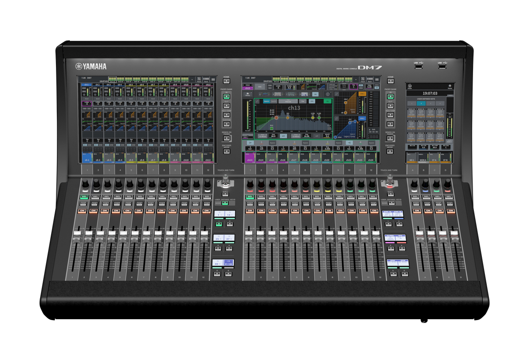Toggle RTA display in the ch13 EQ
The height and width of the screenshot is (361, 529).
[x=312, y=101]
